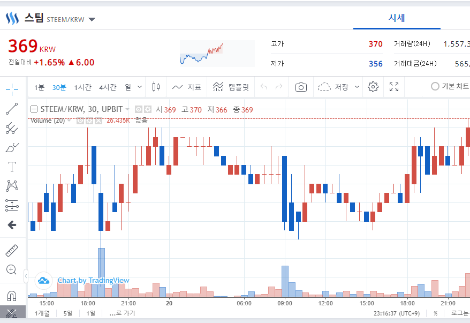Click the 거래대금(24H) label
The height and width of the screenshot is (323, 470).
tap(415, 64)
